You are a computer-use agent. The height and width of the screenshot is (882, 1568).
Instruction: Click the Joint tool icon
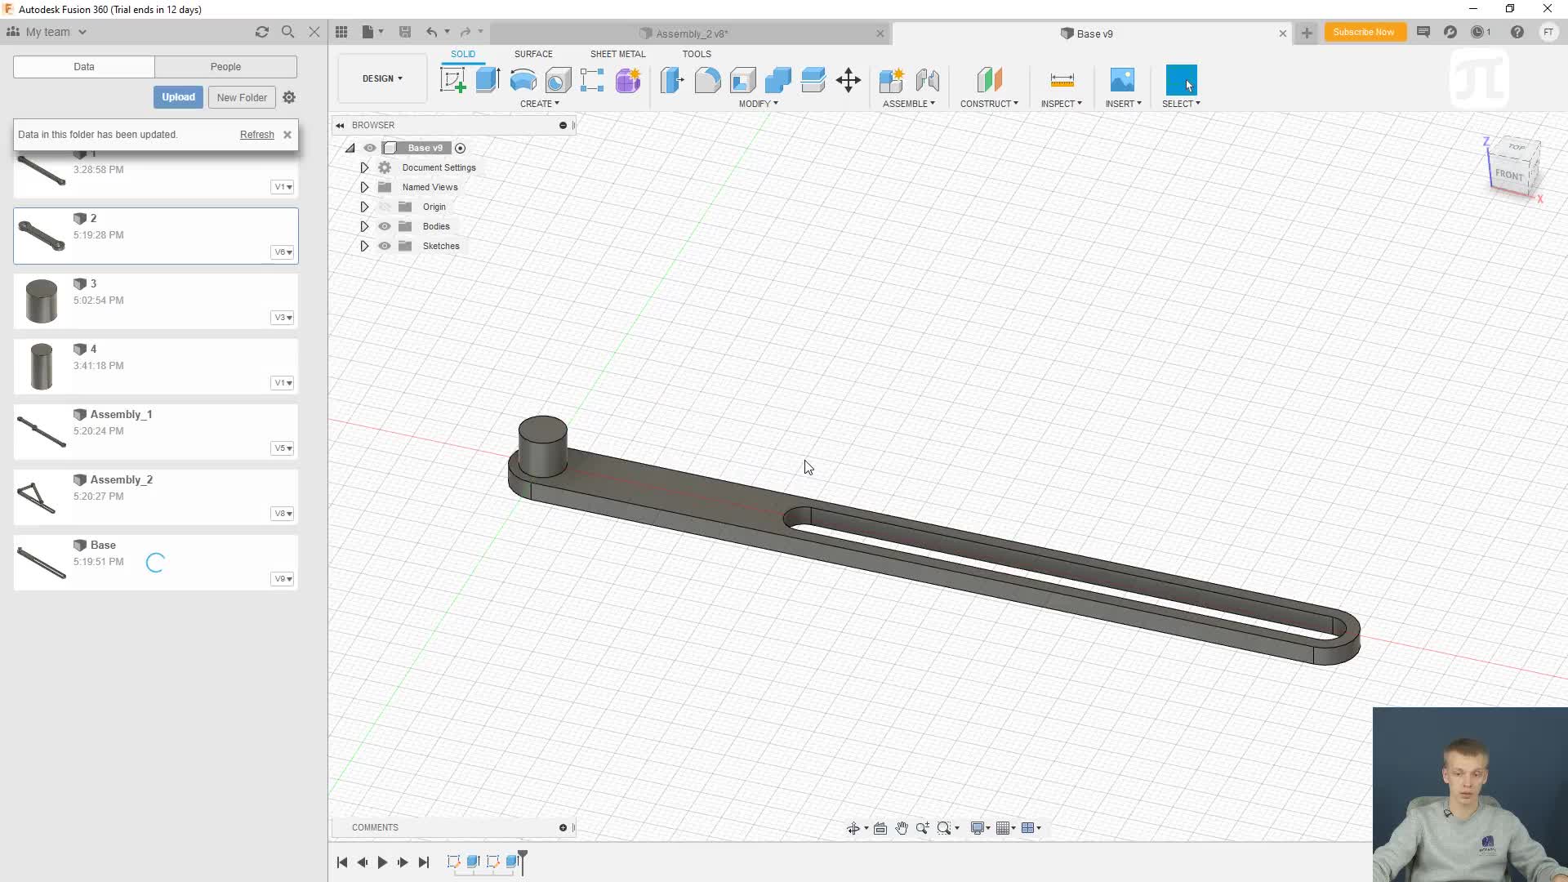(927, 80)
